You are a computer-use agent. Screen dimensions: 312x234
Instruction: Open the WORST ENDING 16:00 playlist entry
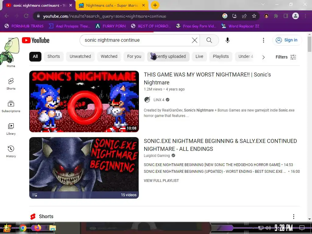tap(222, 172)
